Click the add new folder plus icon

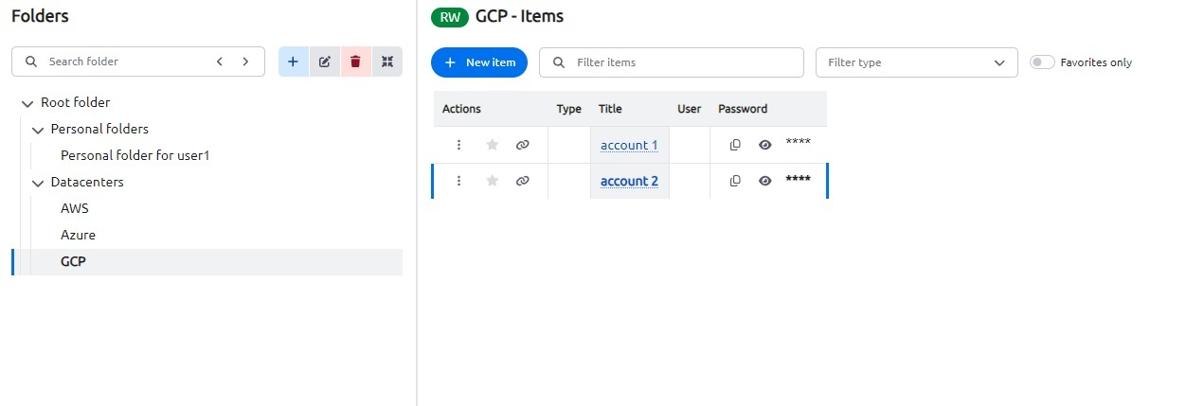[x=293, y=62]
